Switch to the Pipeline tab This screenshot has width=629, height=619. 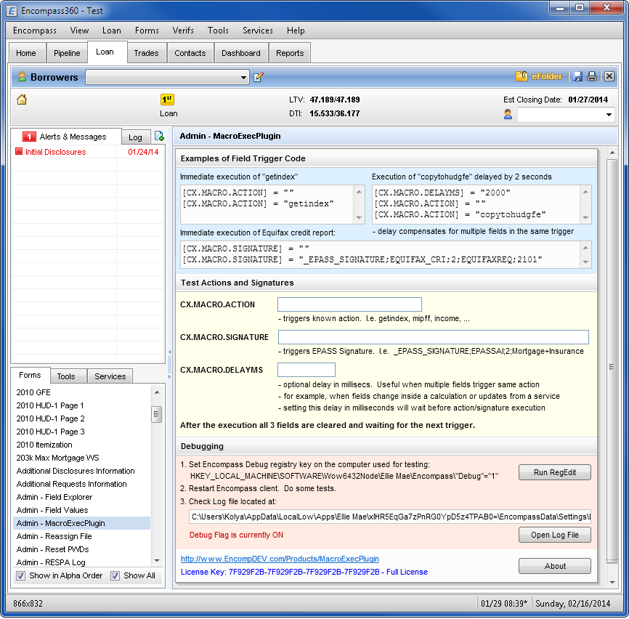click(x=67, y=53)
